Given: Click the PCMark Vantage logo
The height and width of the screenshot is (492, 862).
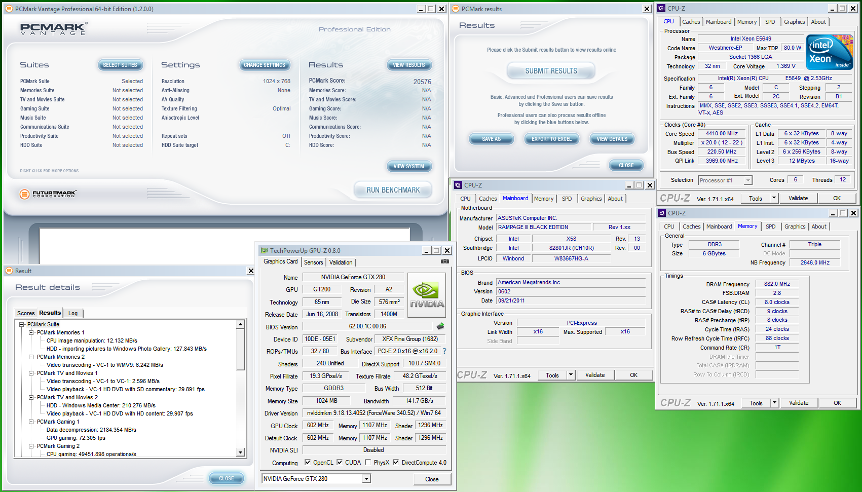Looking at the screenshot, I should click(x=53, y=29).
